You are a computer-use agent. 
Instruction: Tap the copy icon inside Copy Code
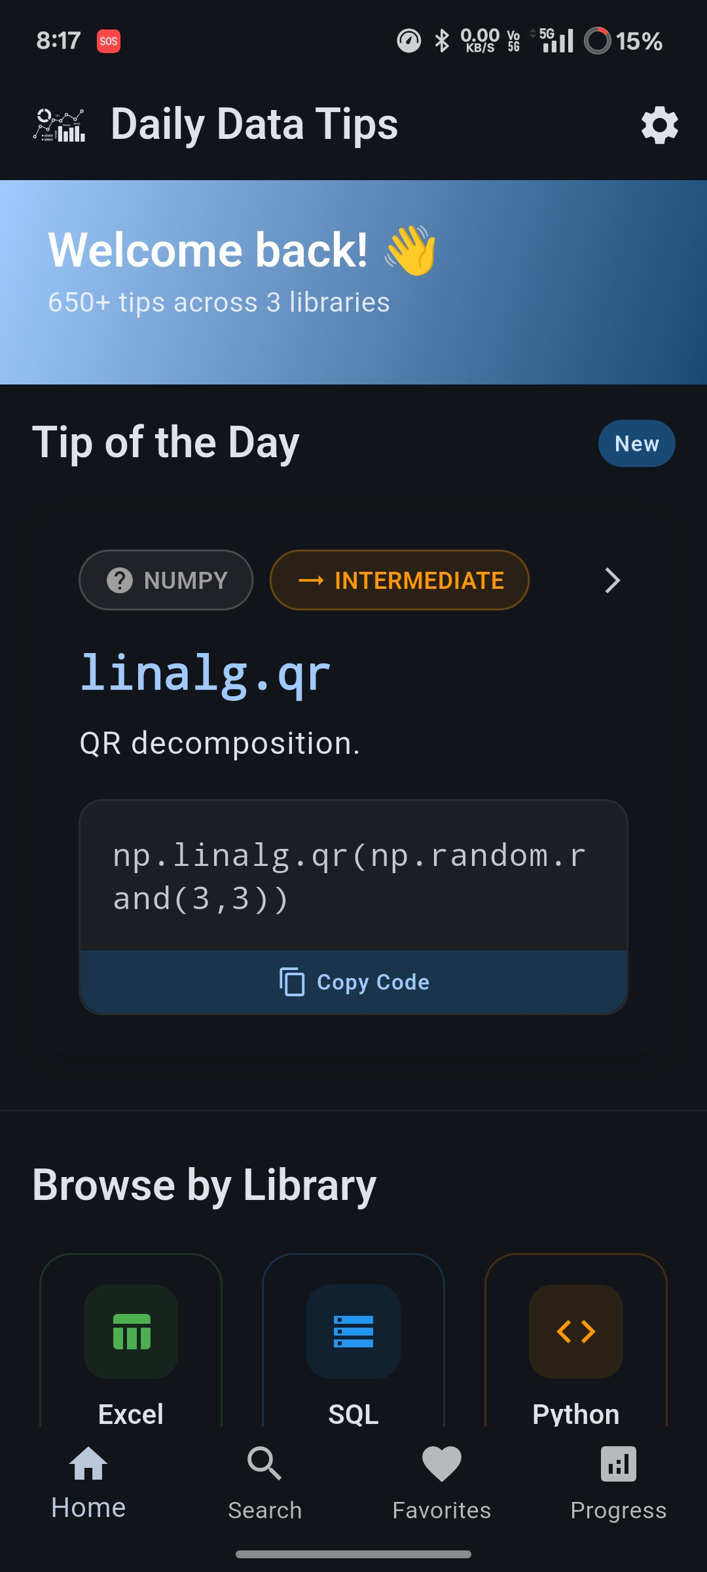(293, 981)
